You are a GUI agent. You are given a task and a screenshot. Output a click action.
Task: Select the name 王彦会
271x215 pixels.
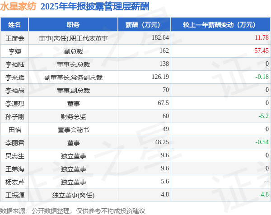[15, 38]
